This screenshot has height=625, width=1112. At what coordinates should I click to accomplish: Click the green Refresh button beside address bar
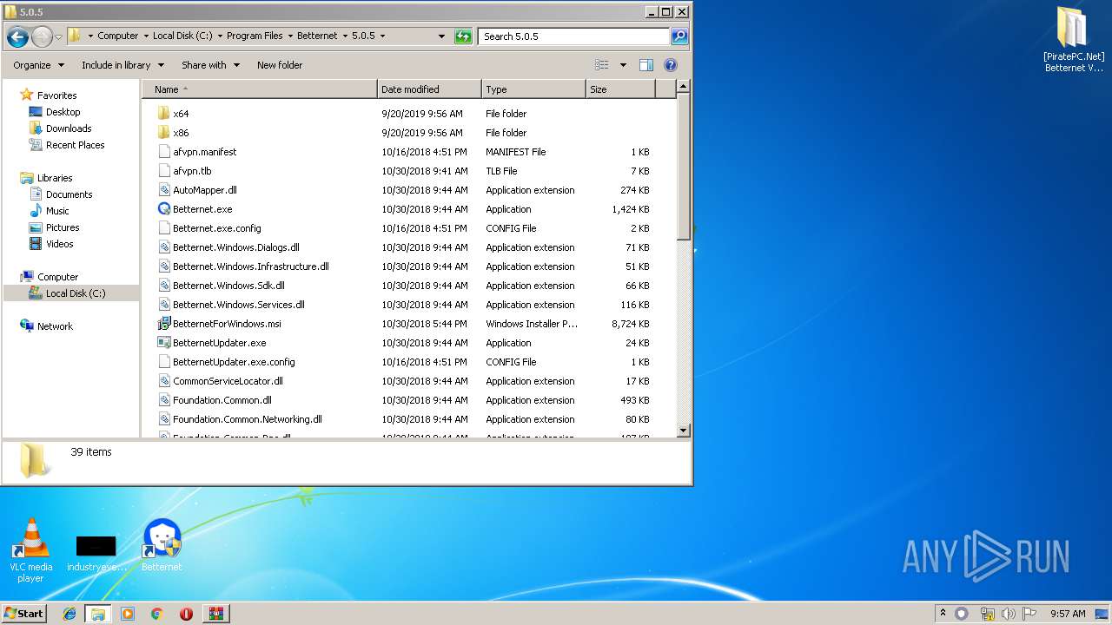(463, 36)
